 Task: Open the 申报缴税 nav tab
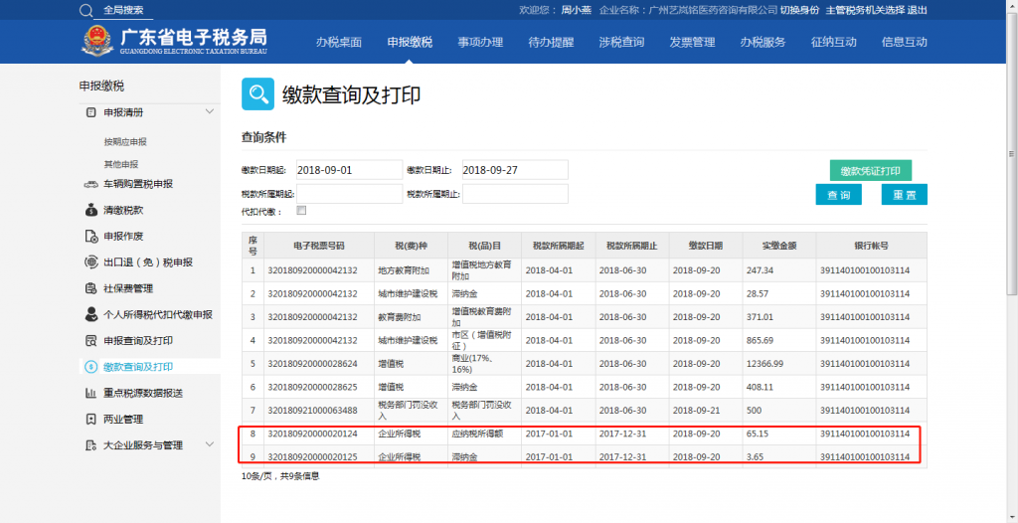coord(410,42)
